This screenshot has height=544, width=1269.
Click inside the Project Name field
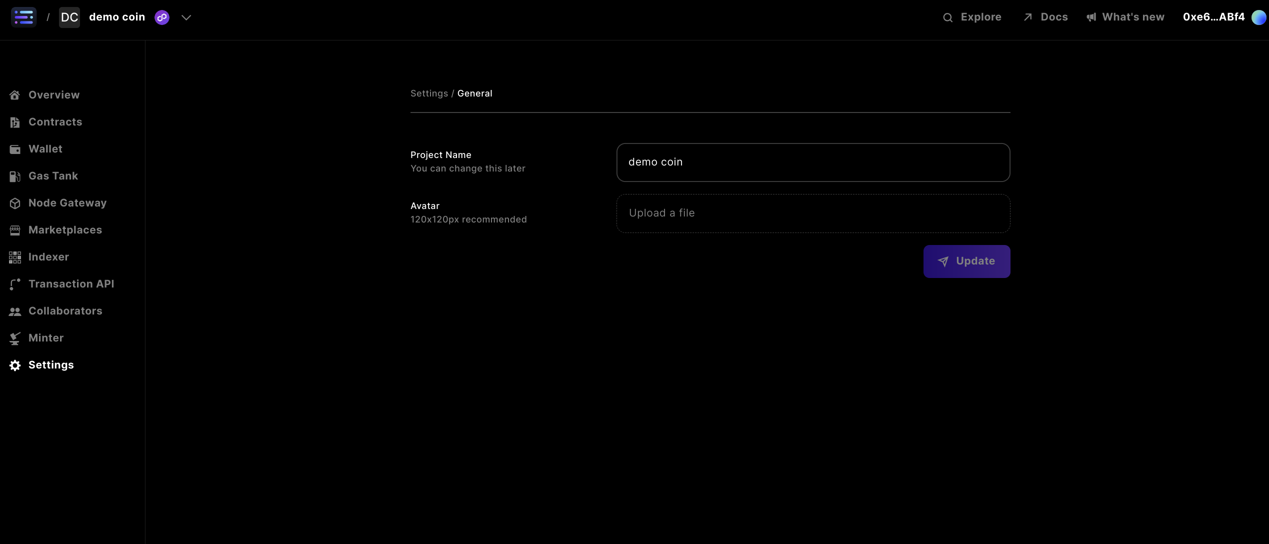[812, 162]
